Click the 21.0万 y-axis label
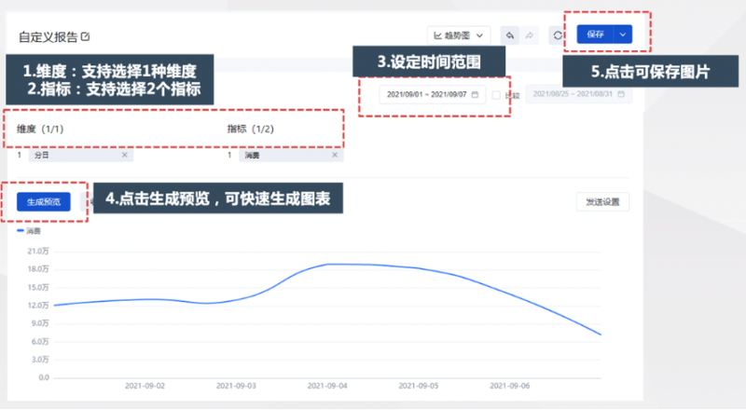The height and width of the screenshot is (410, 746). pyautogui.click(x=38, y=252)
